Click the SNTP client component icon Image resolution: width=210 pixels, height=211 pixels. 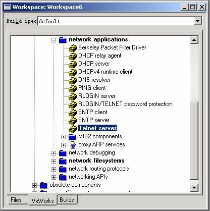pos(73,113)
